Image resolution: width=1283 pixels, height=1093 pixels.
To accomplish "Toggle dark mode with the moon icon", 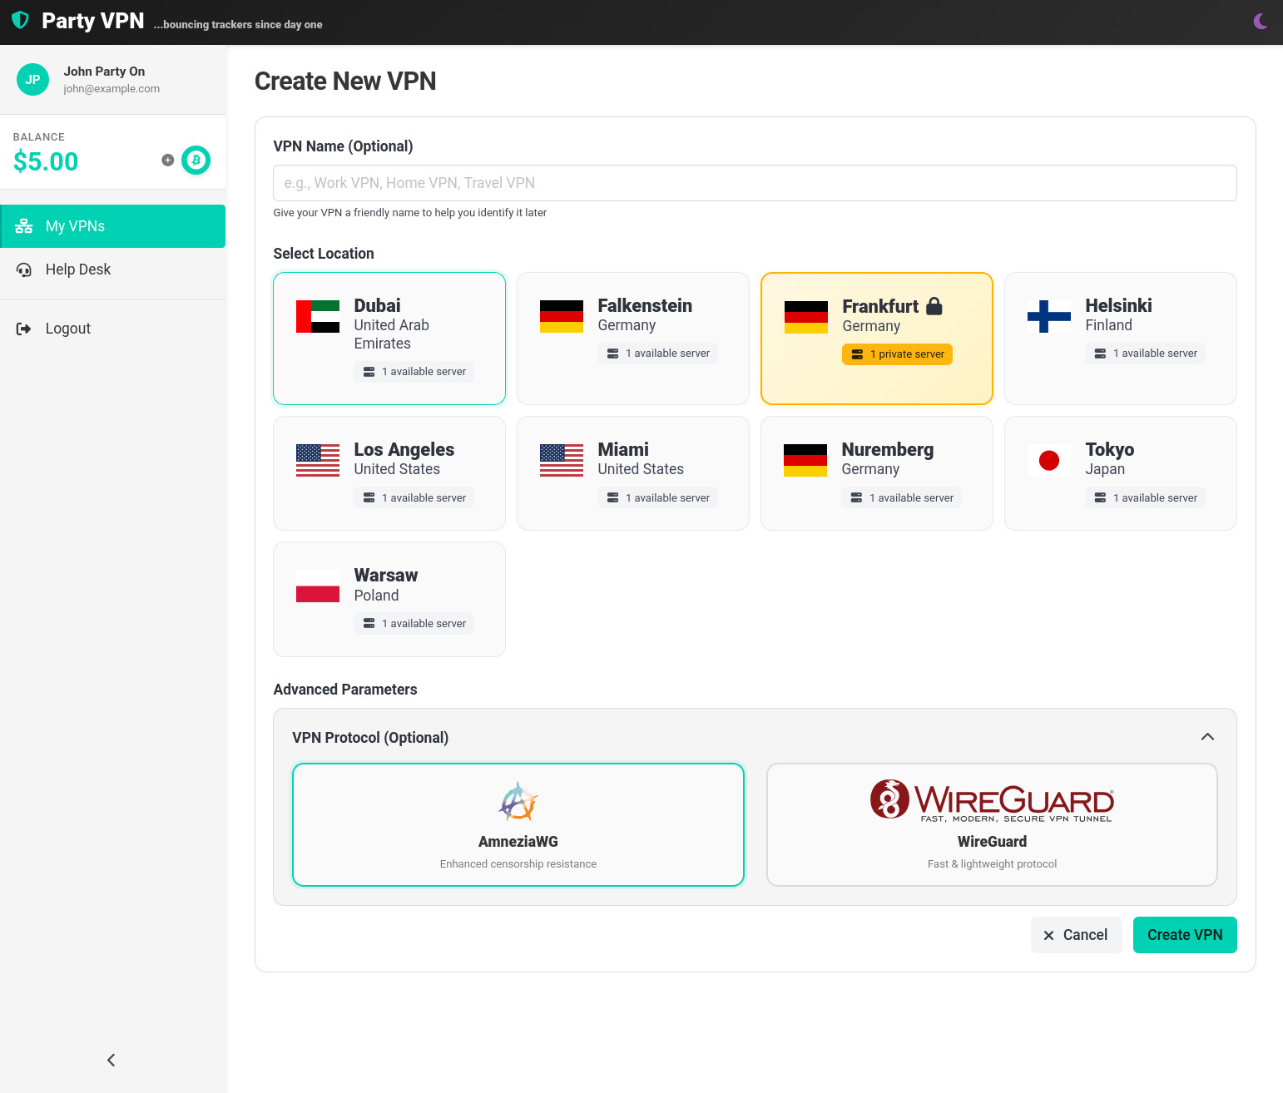I will 1260,21.
